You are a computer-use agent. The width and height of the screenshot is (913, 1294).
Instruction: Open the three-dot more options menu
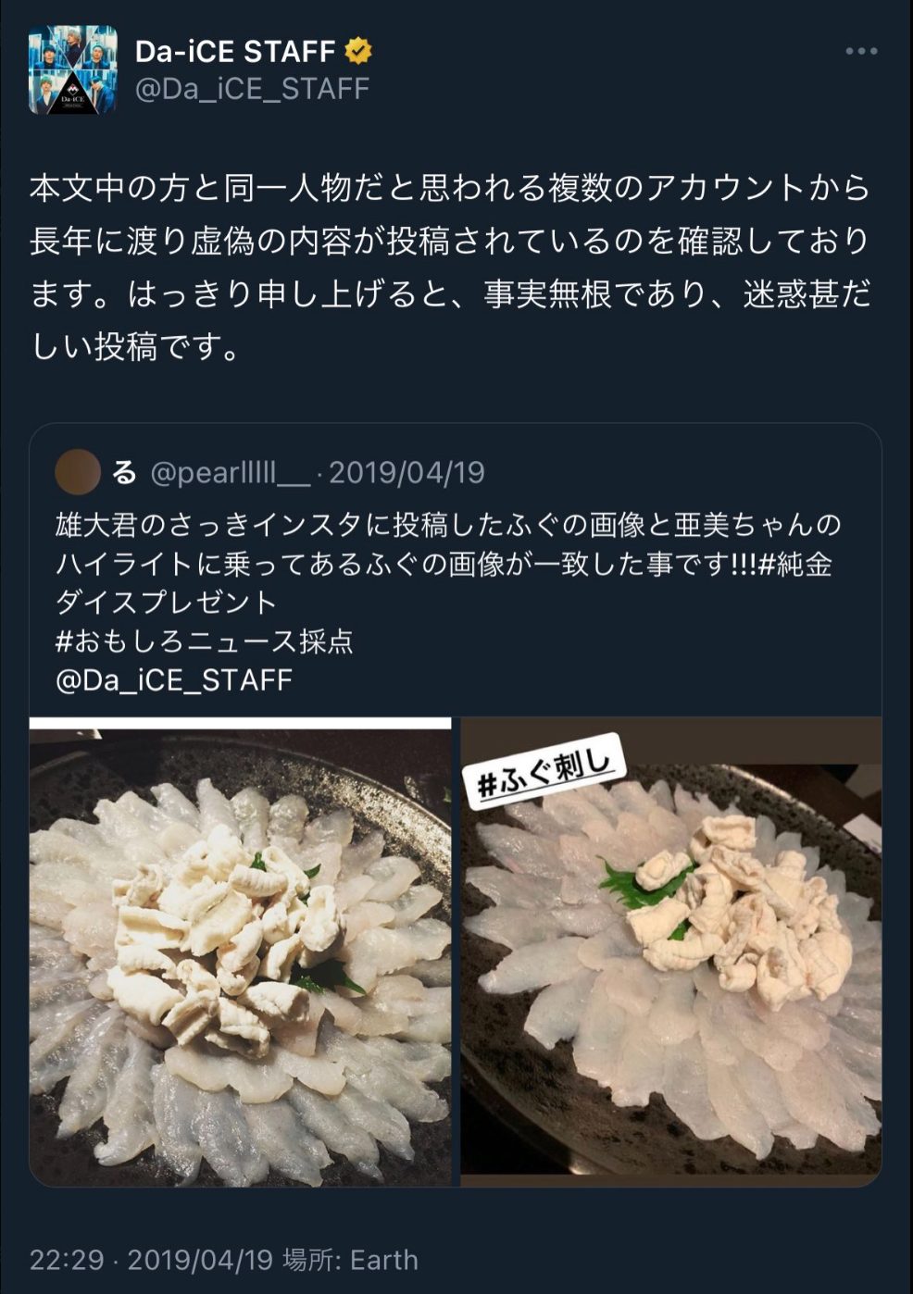click(860, 51)
